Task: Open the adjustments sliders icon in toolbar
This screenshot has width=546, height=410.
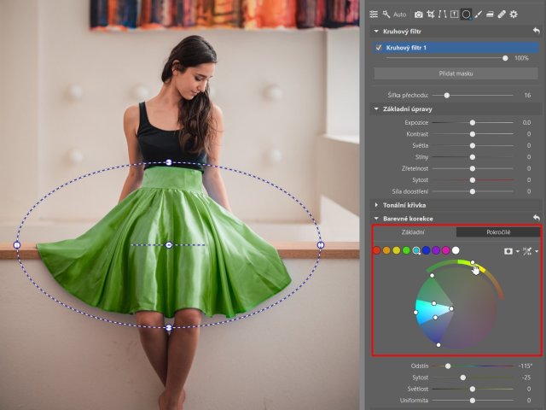Action: pyautogui.click(x=374, y=15)
